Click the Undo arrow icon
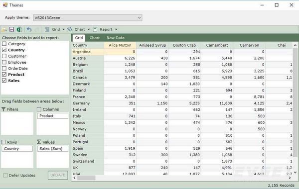Viewport: 299px width, 189px height. [29, 29]
